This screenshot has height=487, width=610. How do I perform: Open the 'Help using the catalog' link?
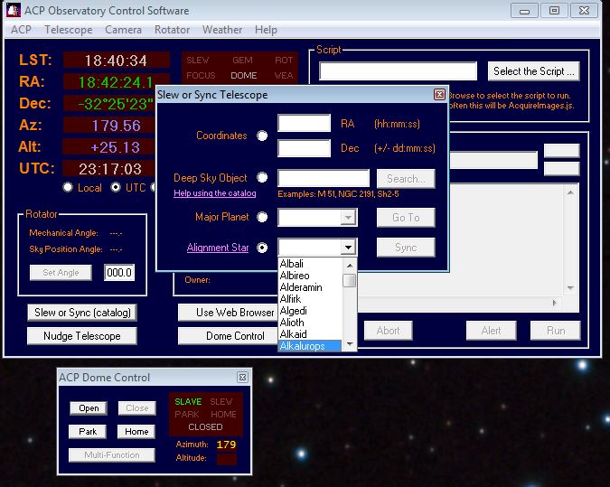[214, 193]
